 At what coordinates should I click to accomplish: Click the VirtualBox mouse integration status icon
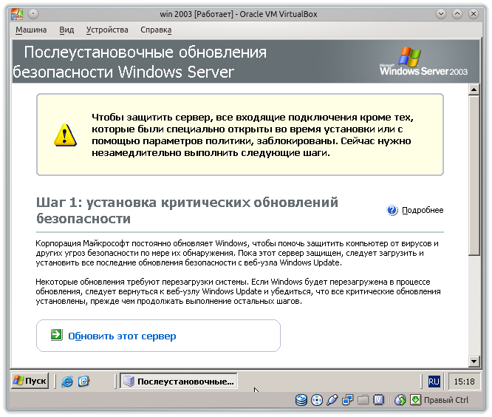click(x=400, y=400)
